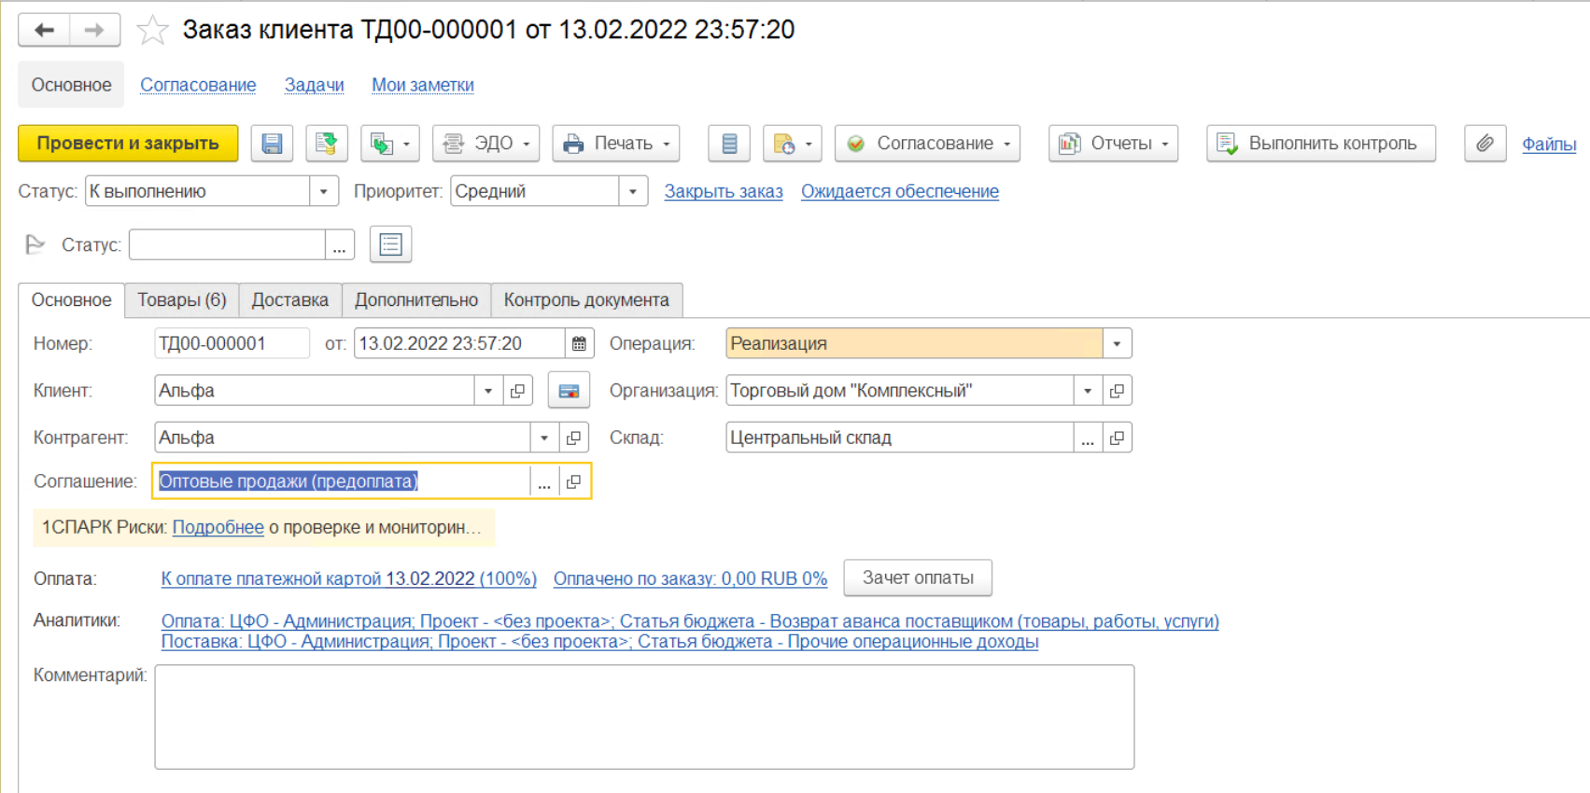
Task: Click the Закрыть заказ link
Action: [x=724, y=191]
